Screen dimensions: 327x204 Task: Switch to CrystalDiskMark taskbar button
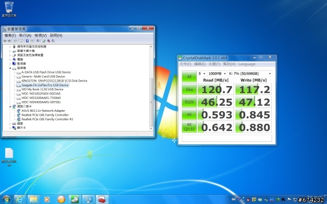point(75,199)
